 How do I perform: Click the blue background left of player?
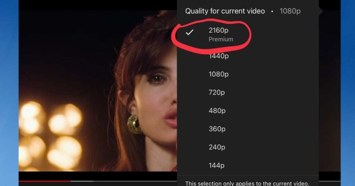click(9, 93)
